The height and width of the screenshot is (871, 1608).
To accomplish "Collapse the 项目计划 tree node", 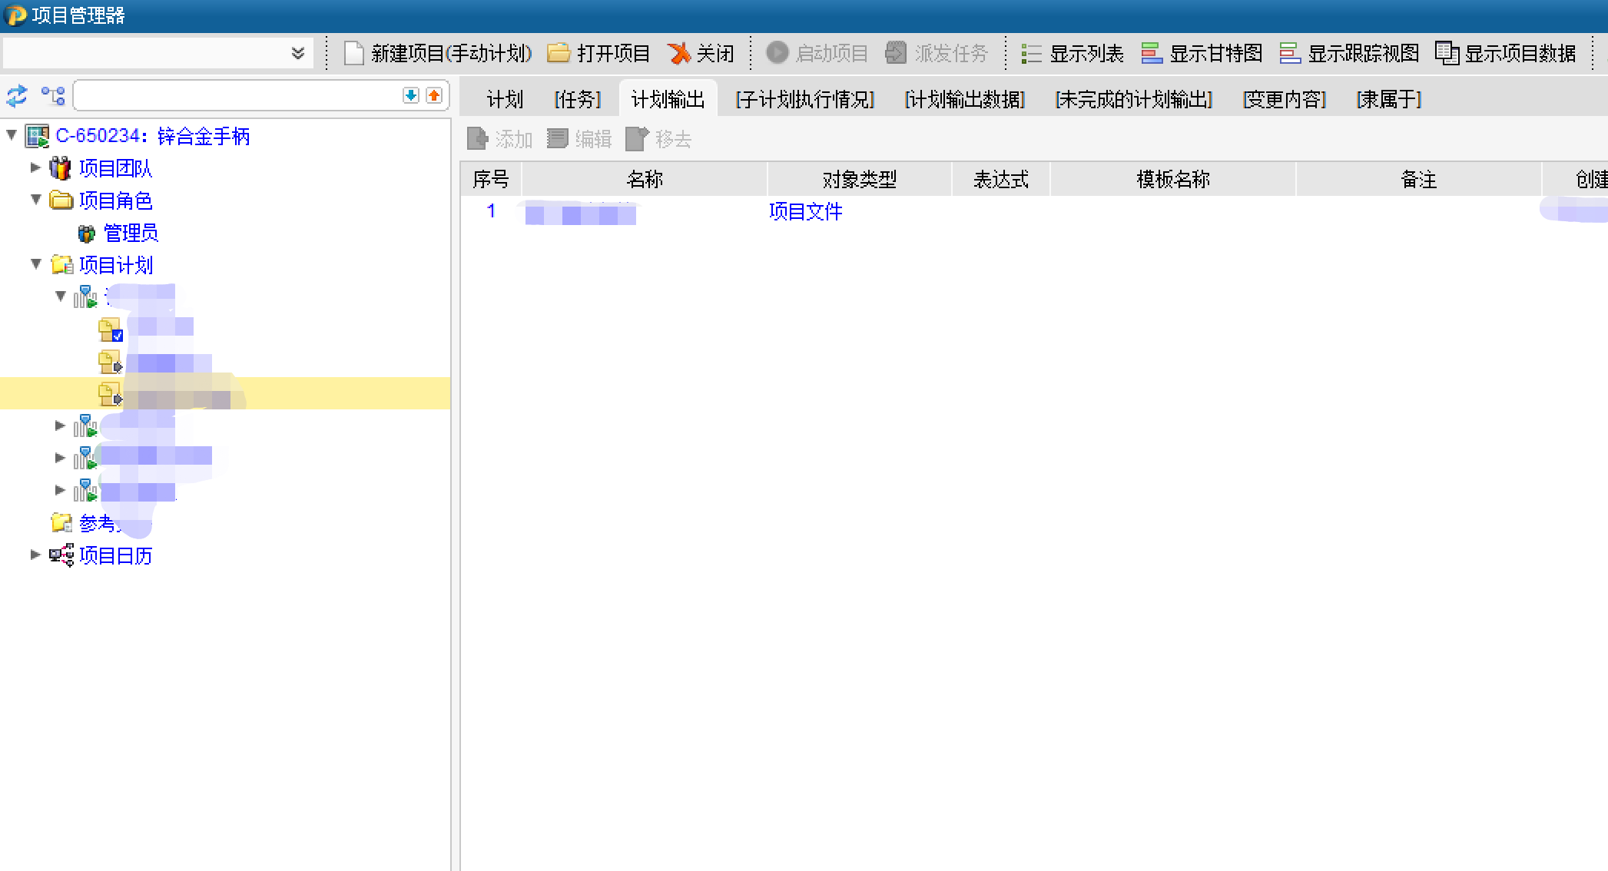I will 35,264.
